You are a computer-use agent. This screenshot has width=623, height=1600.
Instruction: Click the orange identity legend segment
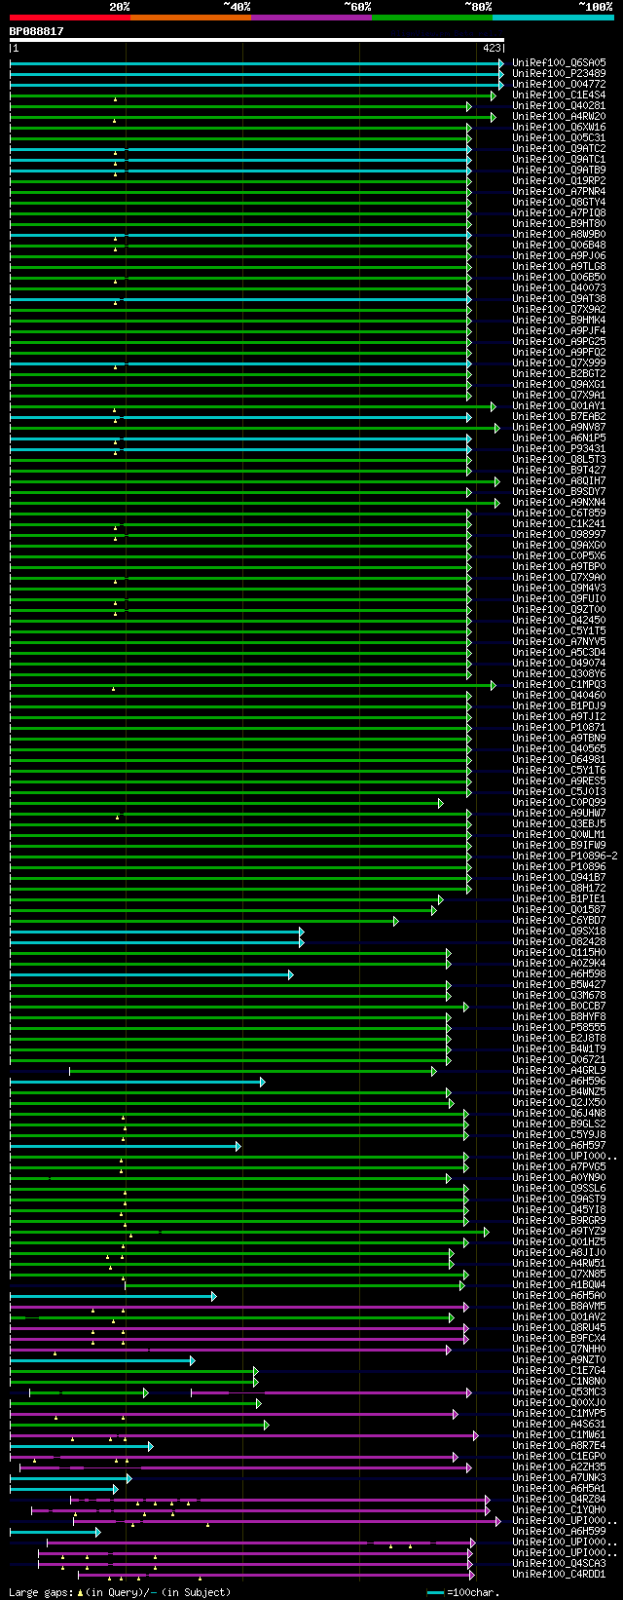click(x=190, y=17)
